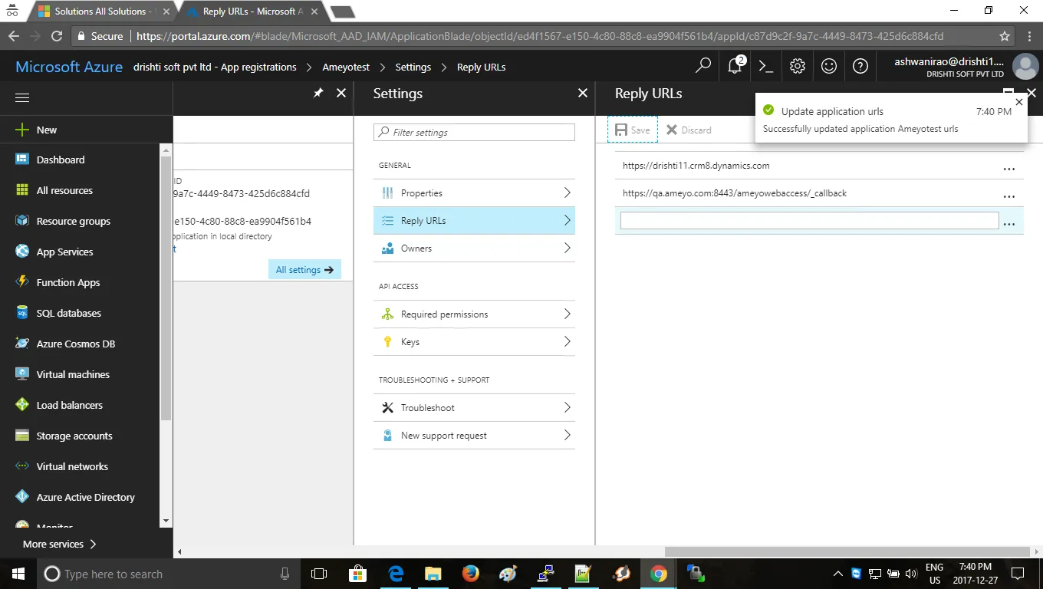
Task: Dismiss the Update application urls notification
Action: [x=1018, y=101]
